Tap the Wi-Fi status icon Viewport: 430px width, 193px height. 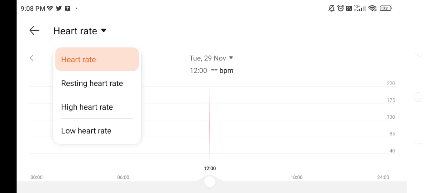click(x=373, y=8)
